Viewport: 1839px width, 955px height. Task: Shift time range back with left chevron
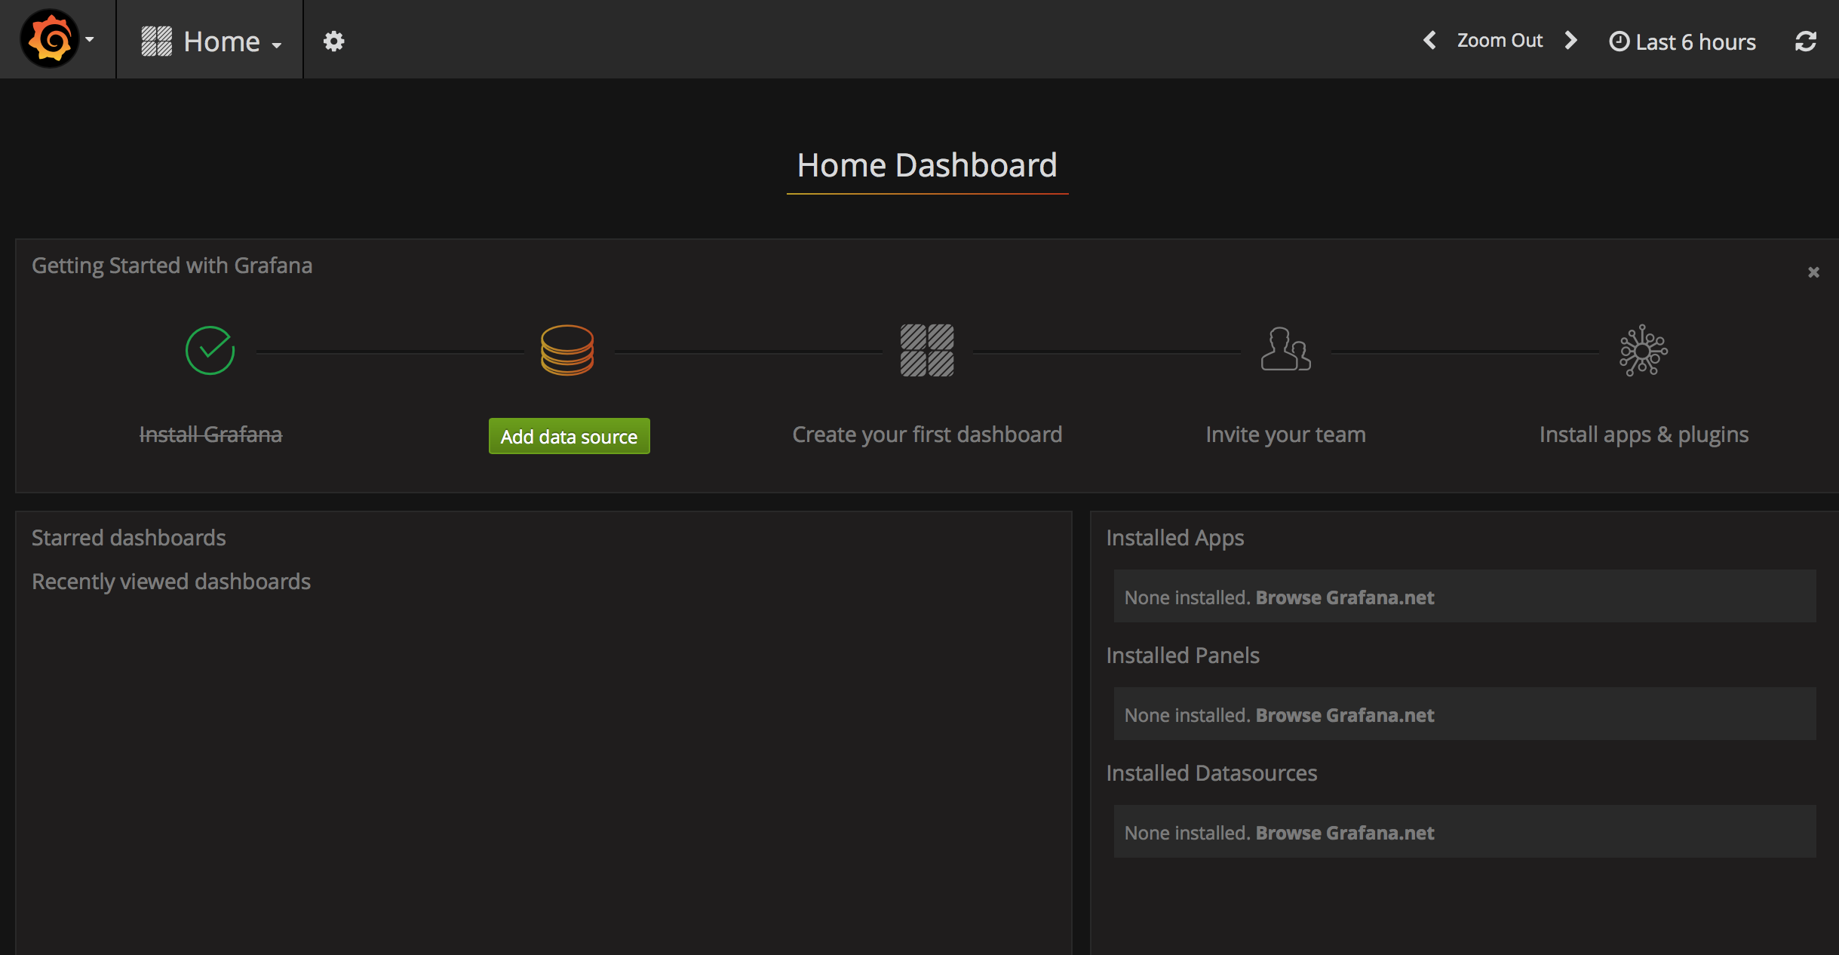1429,40
